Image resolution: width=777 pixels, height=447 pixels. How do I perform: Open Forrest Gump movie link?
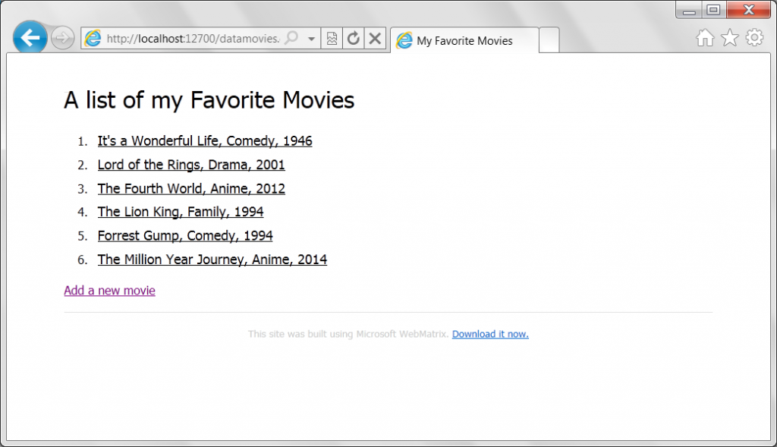[x=185, y=236]
